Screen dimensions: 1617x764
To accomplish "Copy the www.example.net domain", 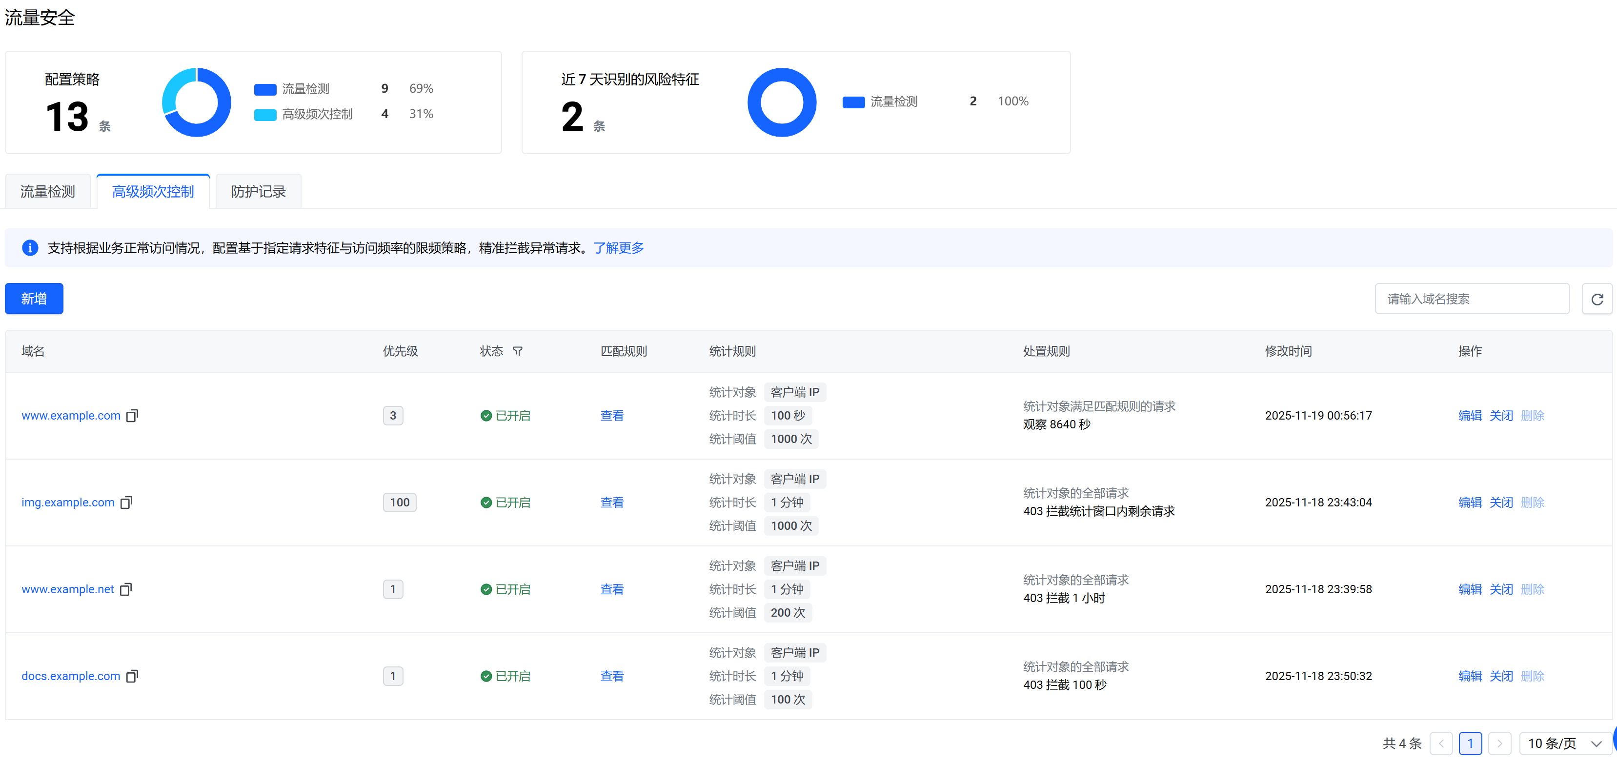I will click(125, 589).
